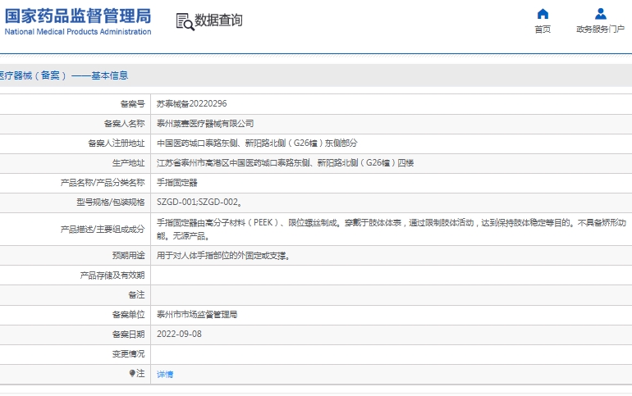The width and height of the screenshot is (632, 396).
Task: Click the 备案人名称 row label
Action: click(x=125, y=124)
